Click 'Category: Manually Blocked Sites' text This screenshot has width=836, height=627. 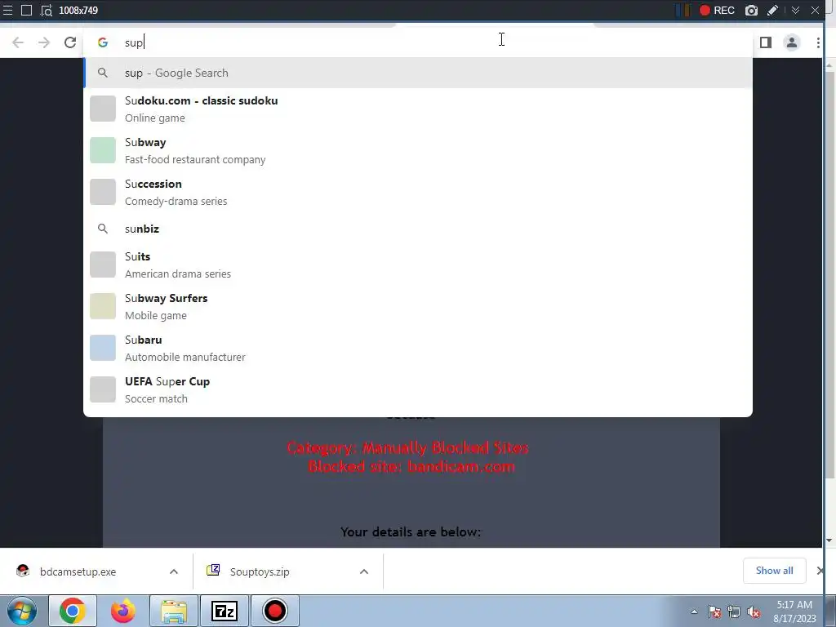click(408, 447)
